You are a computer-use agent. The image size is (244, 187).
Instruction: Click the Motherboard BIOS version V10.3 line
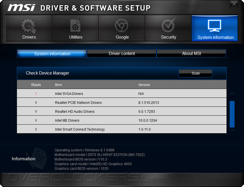[x=81, y=159]
